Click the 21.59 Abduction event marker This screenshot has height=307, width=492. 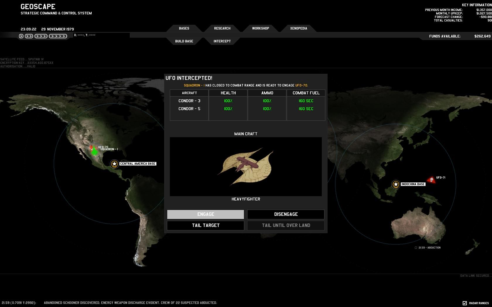(416, 248)
